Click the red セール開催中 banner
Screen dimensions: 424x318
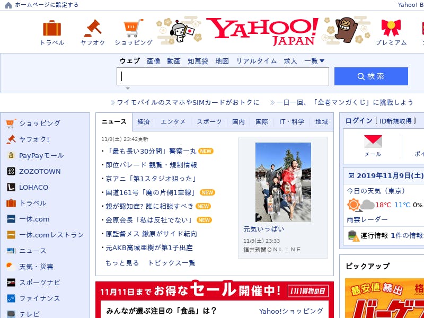coord(215,290)
